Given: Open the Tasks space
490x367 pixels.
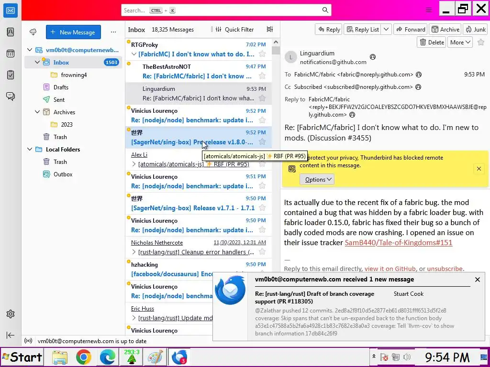Looking at the screenshot, I should coord(11,75).
